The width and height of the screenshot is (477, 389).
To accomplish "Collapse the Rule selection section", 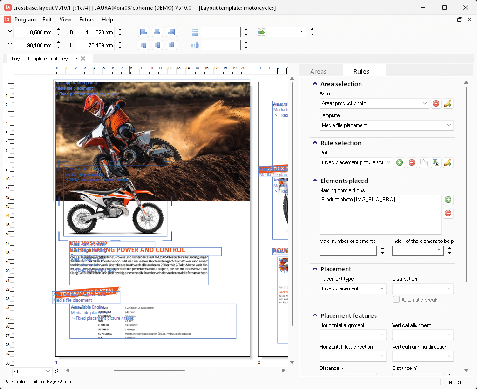I will pyautogui.click(x=315, y=143).
